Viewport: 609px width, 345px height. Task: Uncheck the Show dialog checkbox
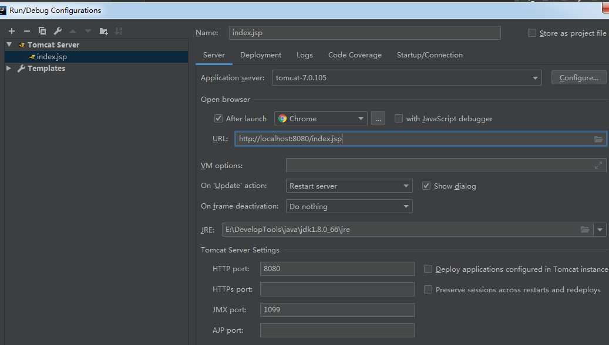426,186
